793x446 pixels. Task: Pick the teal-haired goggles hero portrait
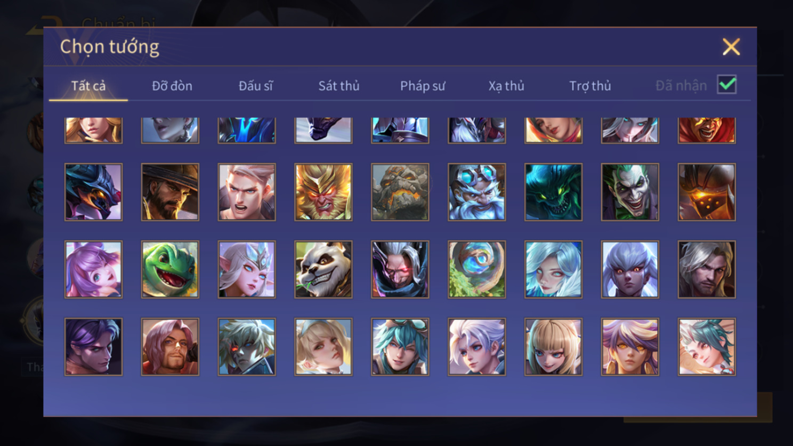coord(400,347)
